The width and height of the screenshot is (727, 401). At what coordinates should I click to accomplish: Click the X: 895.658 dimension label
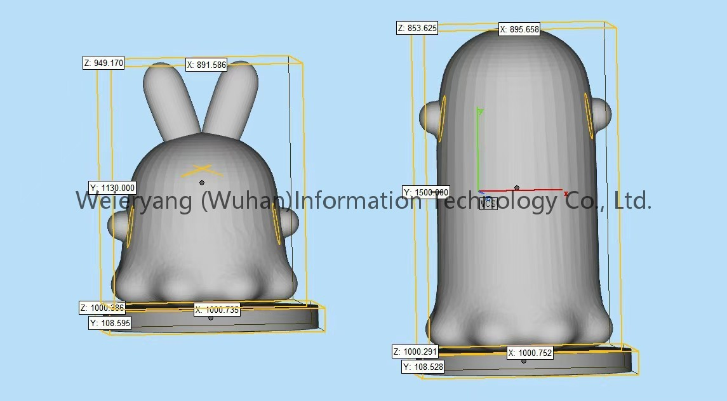(x=519, y=29)
